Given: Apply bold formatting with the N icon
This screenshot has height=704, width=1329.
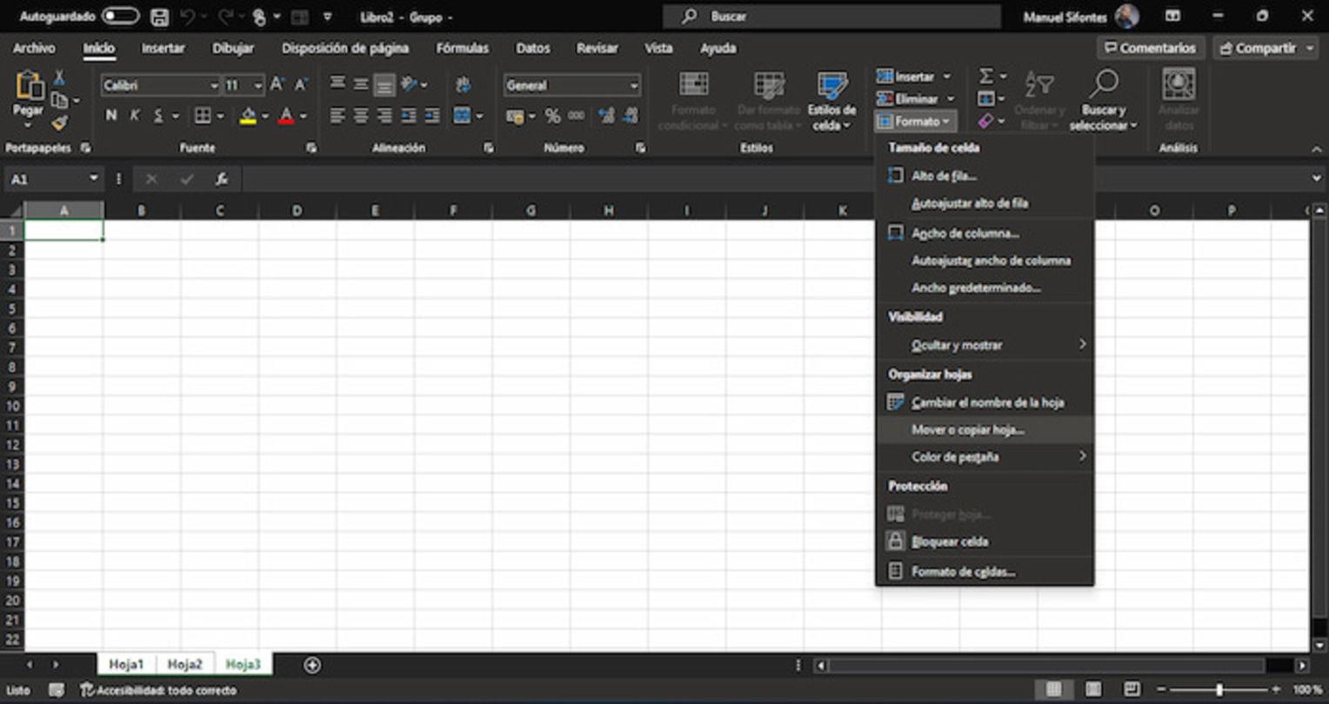Looking at the screenshot, I should (x=110, y=114).
